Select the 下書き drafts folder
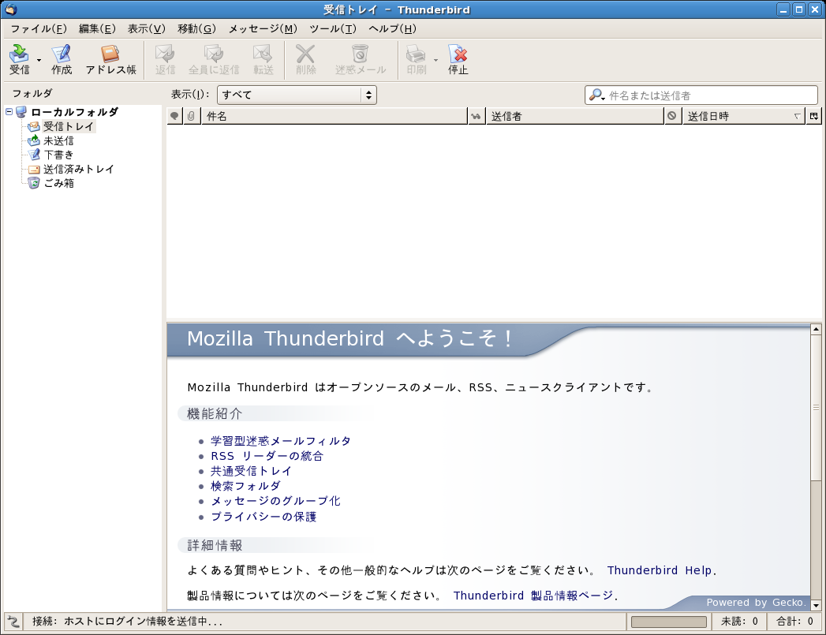This screenshot has height=635, width=826. click(x=58, y=155)
